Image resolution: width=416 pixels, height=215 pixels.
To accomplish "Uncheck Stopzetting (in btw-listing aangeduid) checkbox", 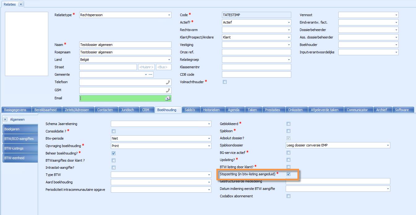I will point(288,174).
